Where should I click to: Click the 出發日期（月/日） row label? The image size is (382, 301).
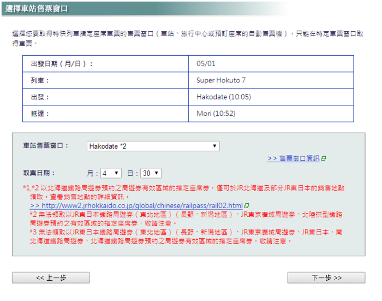coord(62,64)
